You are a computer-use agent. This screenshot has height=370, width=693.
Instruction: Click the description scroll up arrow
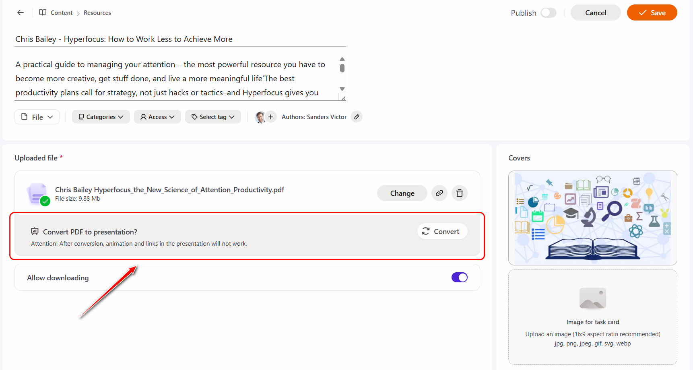pyautogui.click(x=342, y=59)
